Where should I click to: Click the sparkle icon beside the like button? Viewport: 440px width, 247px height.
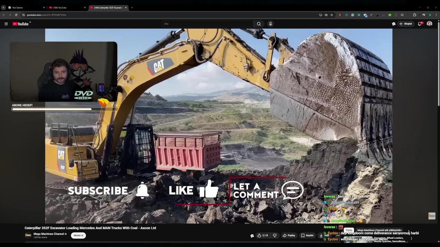tap(252, 236)
